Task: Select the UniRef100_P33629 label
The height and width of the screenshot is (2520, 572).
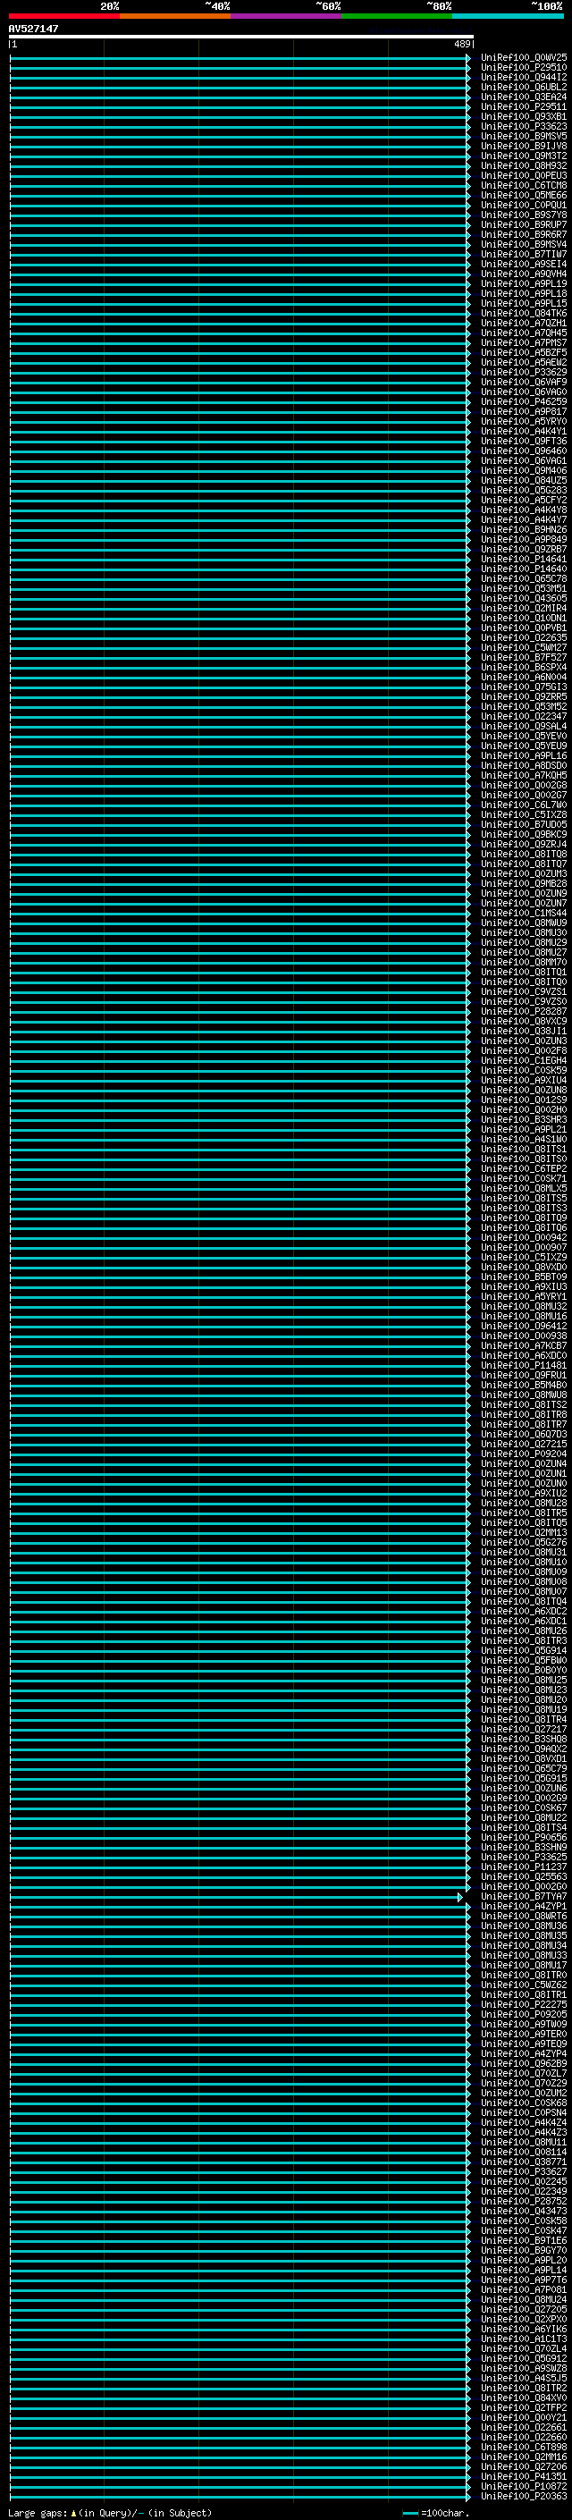Action: pyautogui.click(x=524, y=373)
